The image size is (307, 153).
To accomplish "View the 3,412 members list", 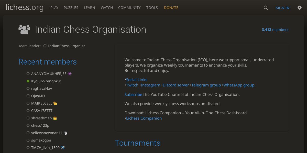I will (275, 30).
